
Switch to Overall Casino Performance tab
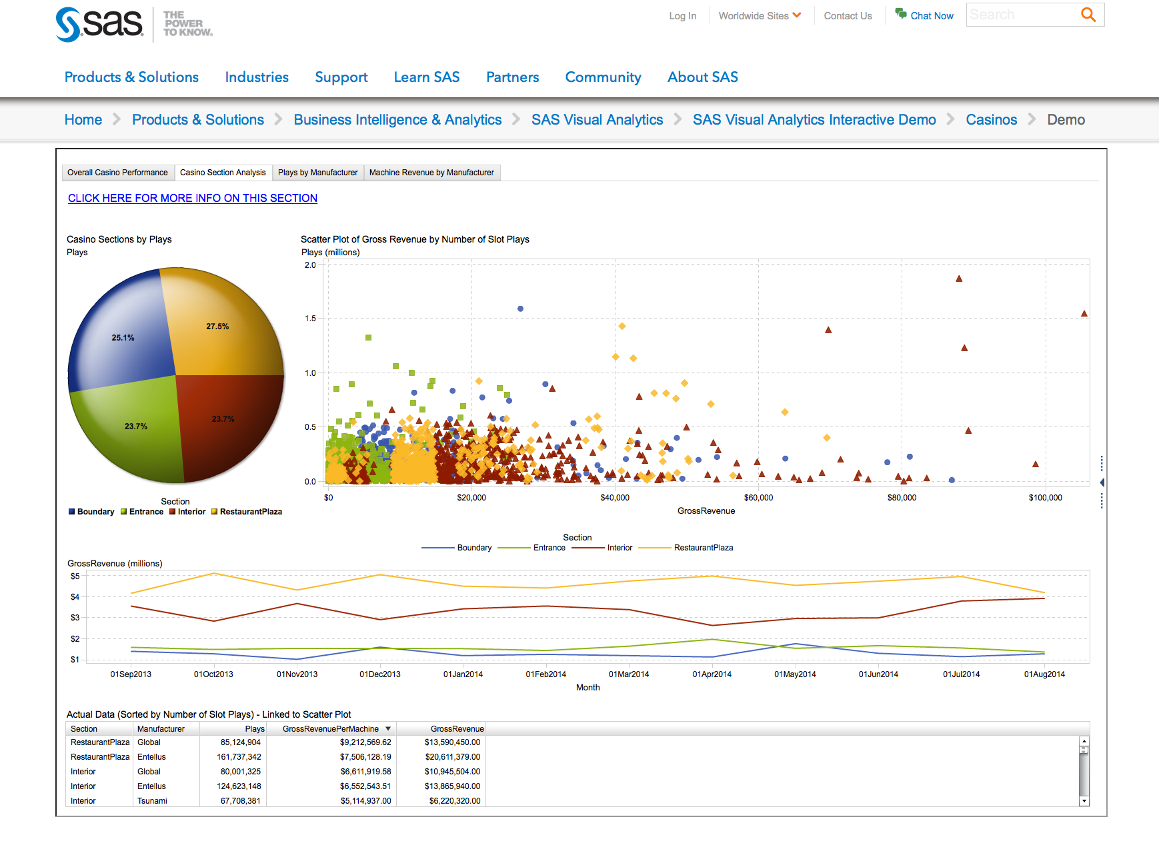[118, 173]
